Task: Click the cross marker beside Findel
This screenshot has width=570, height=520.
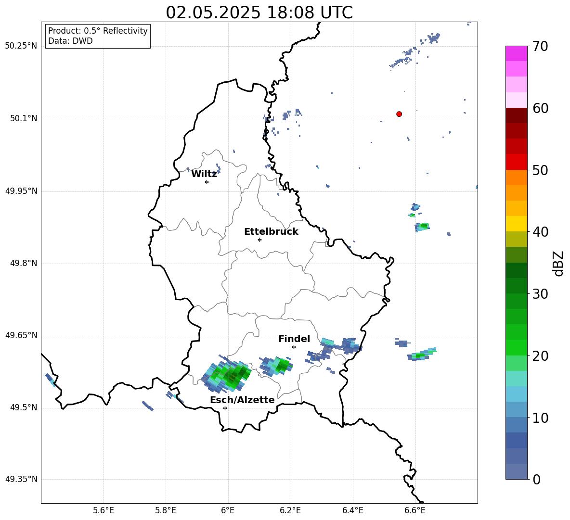Action: (x=294, y=347)
